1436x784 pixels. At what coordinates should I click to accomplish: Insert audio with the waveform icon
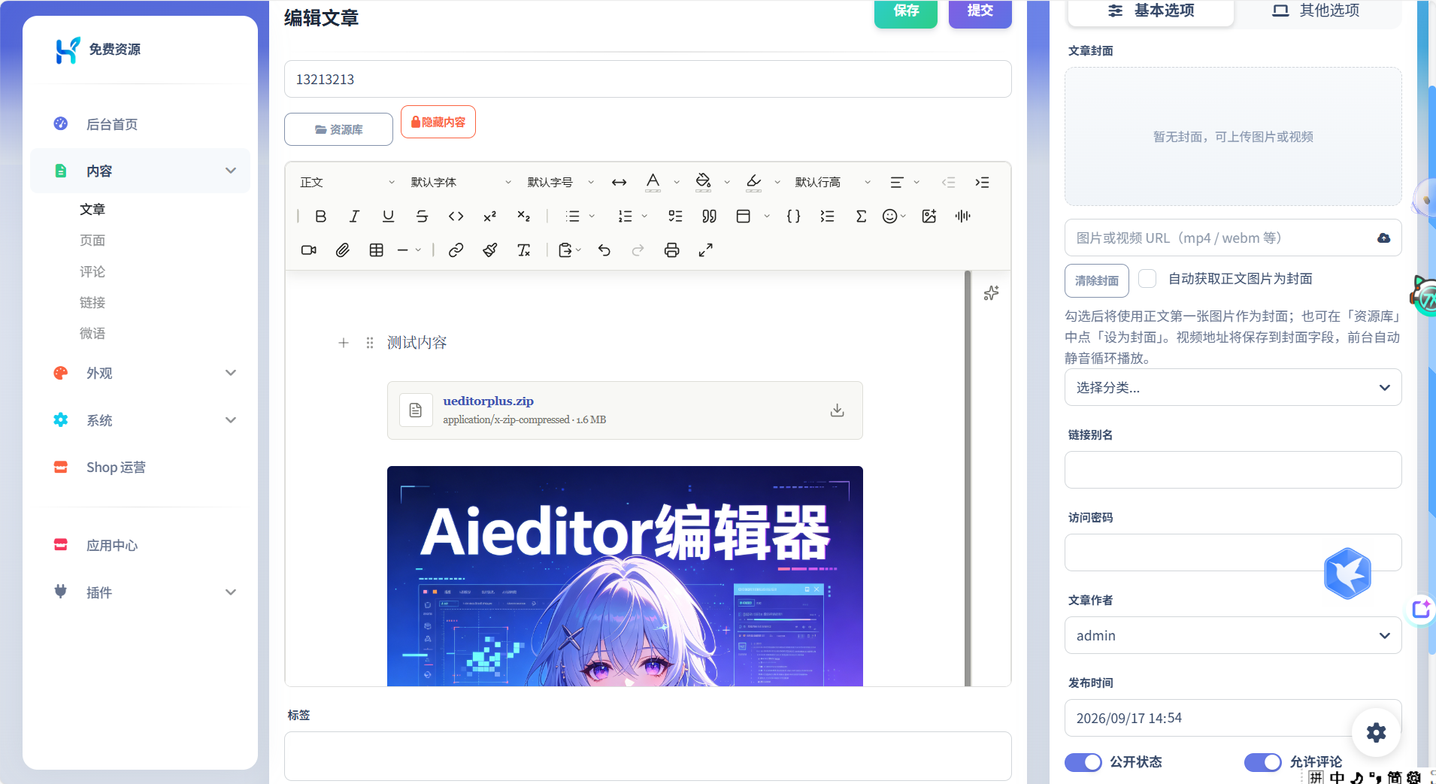pyautogui.click(x=963, y=216)
